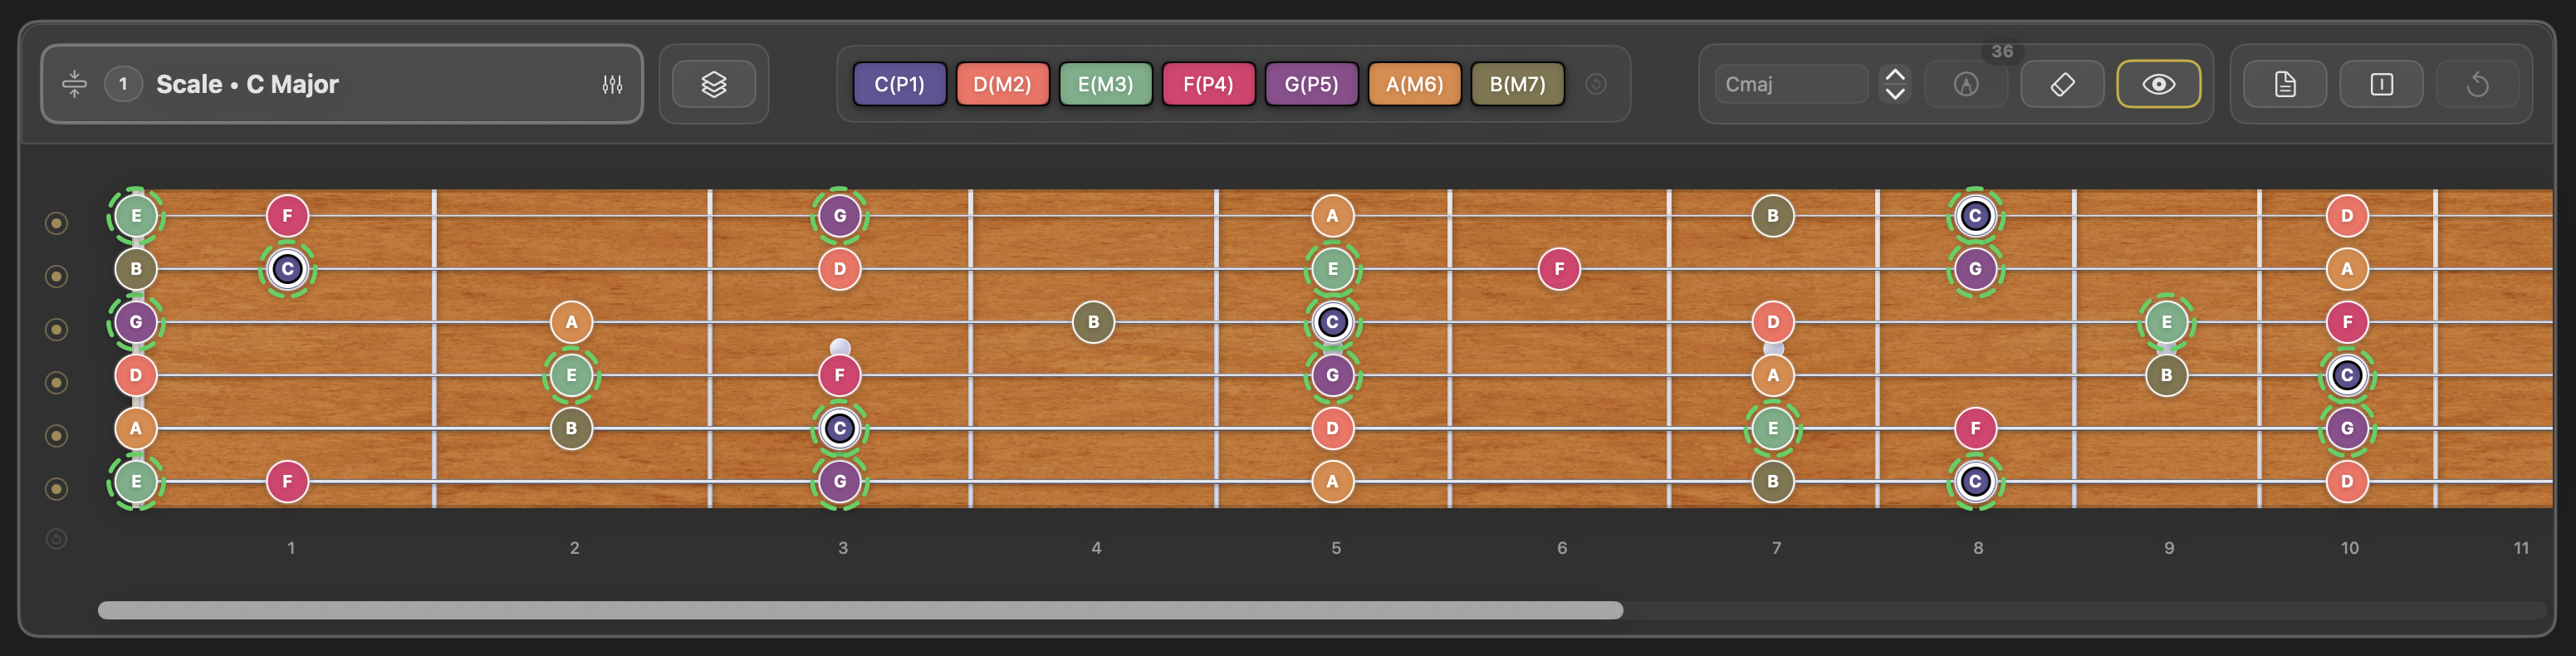The height and width of the screenshot is (656, 2576).
Task: Click the number 1 circle badge
Action: click(x=123, y=84)
